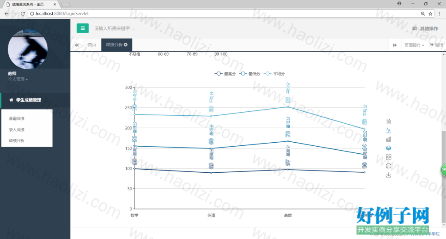Click the teacher avatar image

tap(27, 49)
